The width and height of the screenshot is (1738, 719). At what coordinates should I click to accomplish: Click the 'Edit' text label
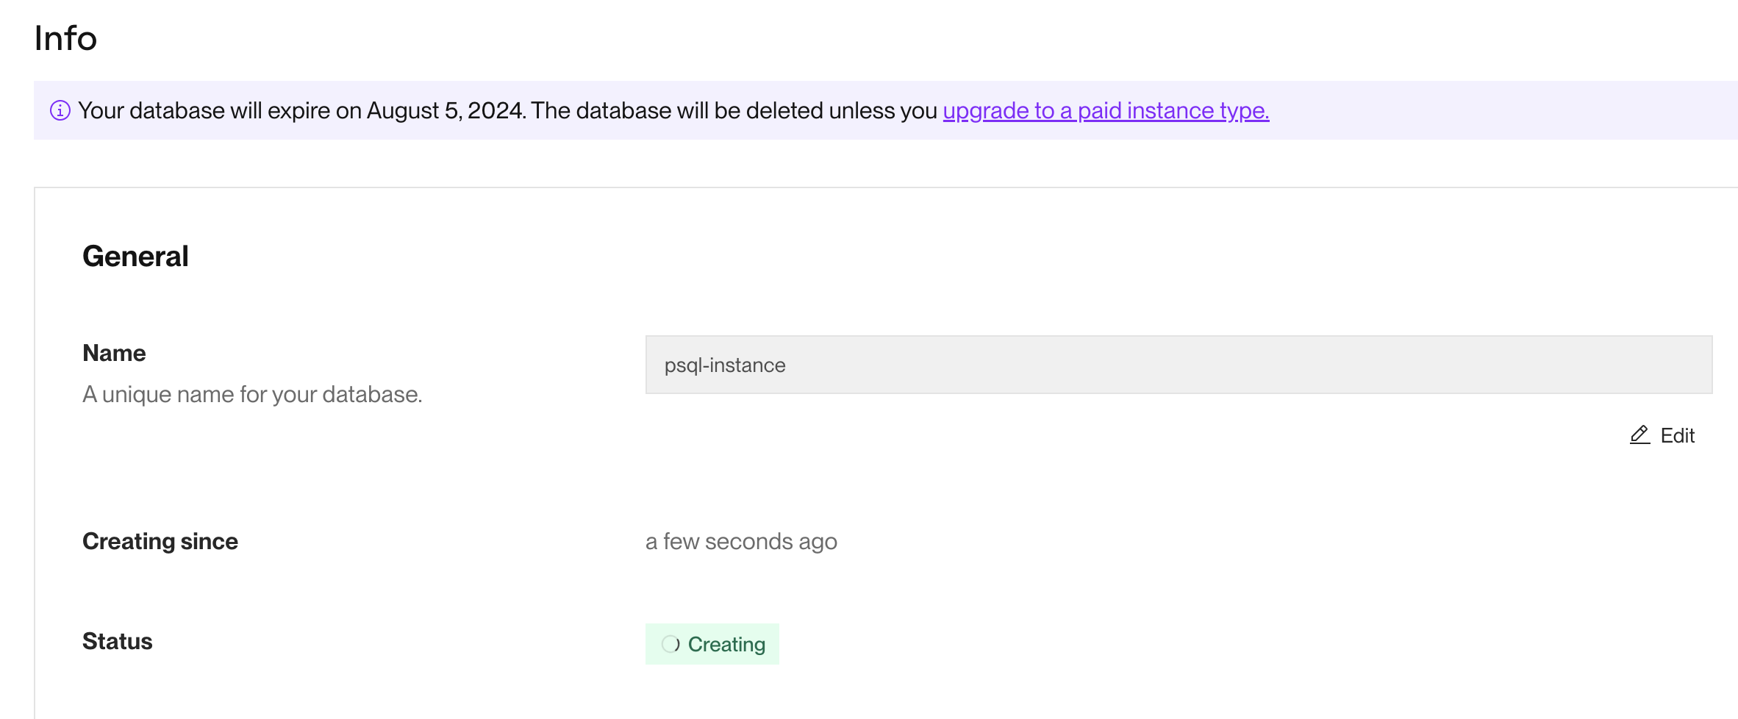click(1677, 435)
